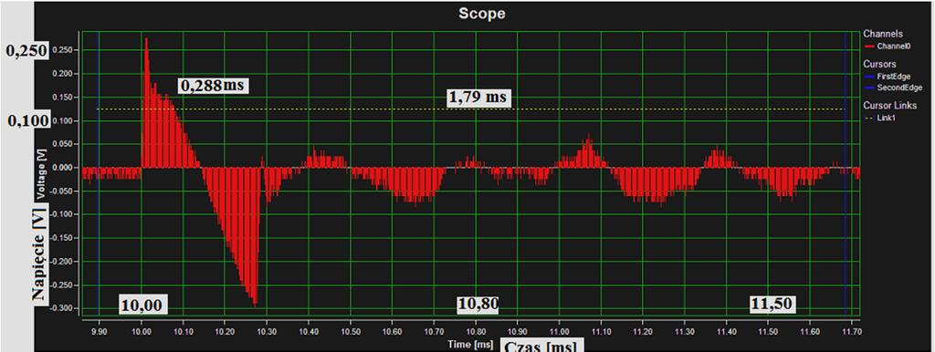The height and width of the screenshot is (352, 935).
Task: Click the first blue cursor line near 9.90
Action: point(99,172)
